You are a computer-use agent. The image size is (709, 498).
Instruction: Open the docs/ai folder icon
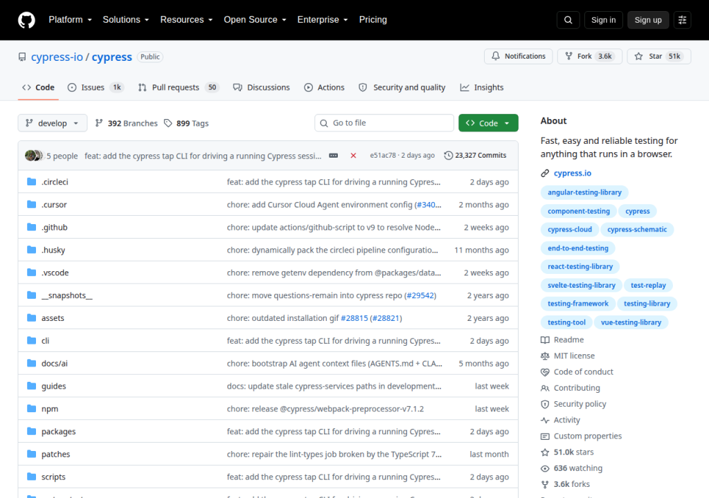point(31,363)
